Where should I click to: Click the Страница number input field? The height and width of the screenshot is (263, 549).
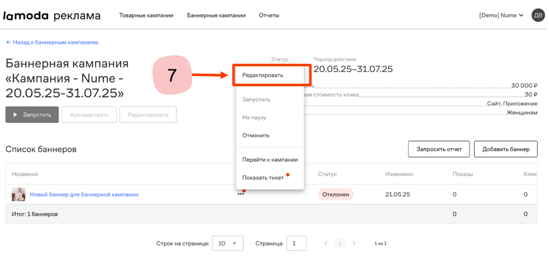click(x=296, y=243)
